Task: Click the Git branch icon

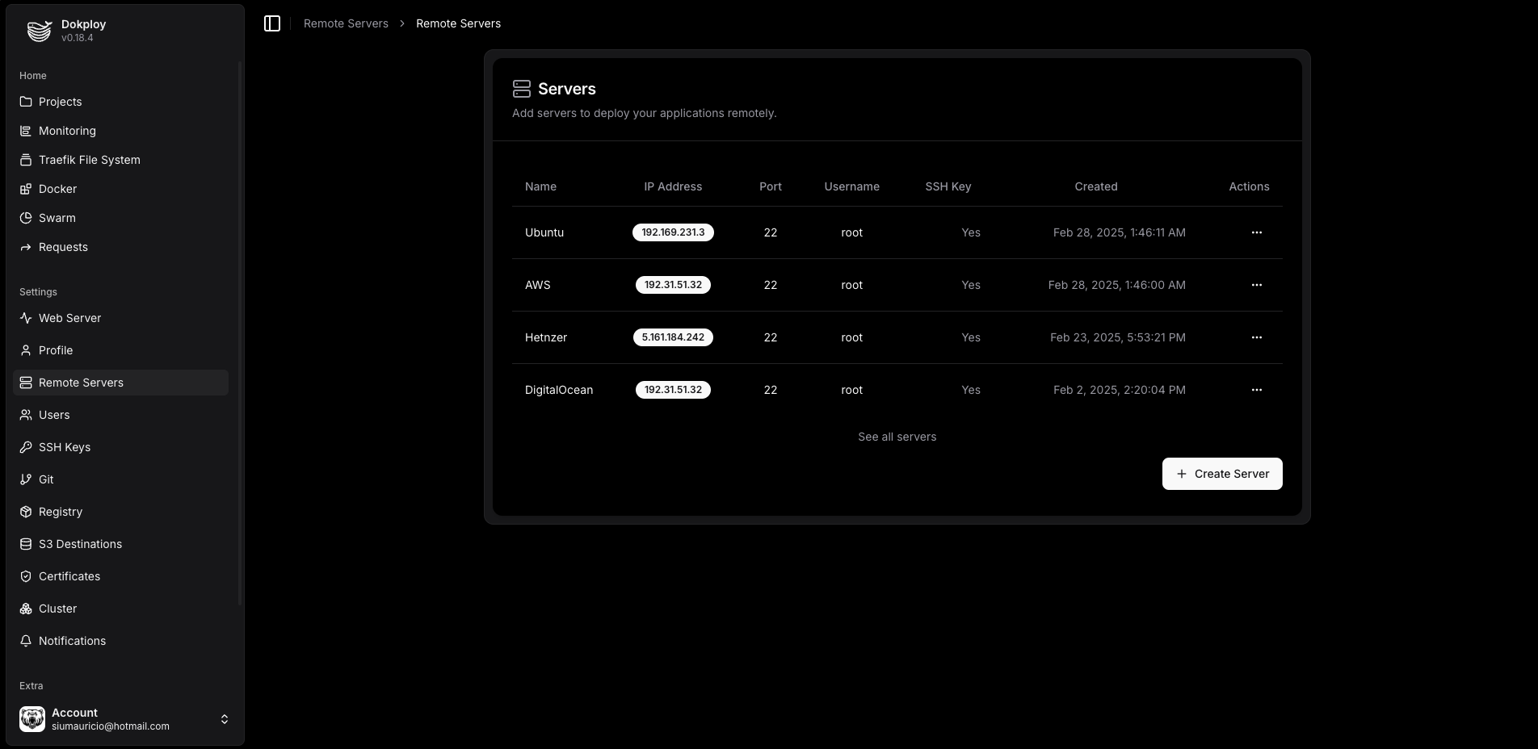Action: [x=26, y=479]
